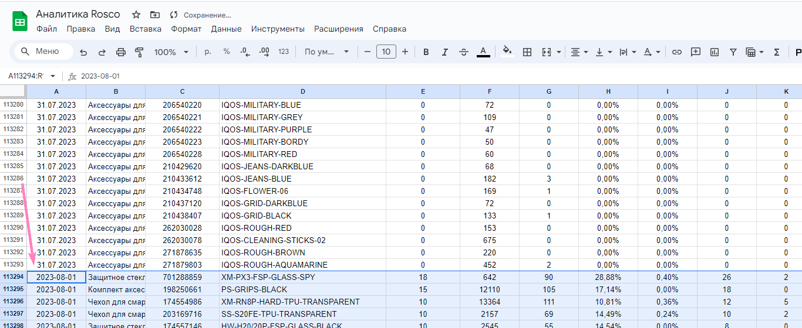The height and width of the screenshot is (328, 802).
Task: Open the 100% zoom dropdown
Action: [x=171, y=52]
